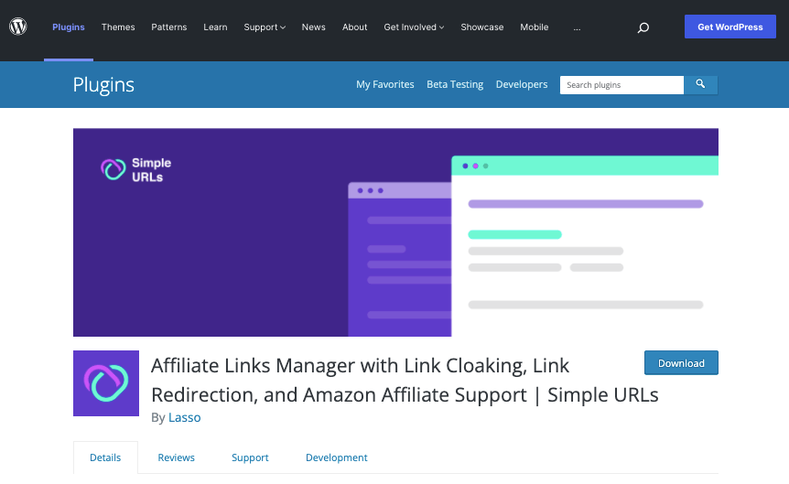Image resolution: width=789 pixels, height=484 pixels.
Task: Open the Showcase menu item
Action: pyautogui.click(x=482, y=27)
